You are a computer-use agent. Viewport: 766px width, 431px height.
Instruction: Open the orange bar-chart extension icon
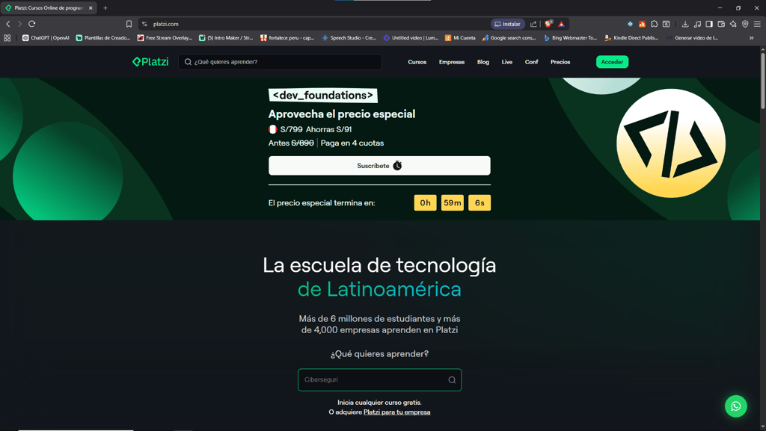click(642, 24)
